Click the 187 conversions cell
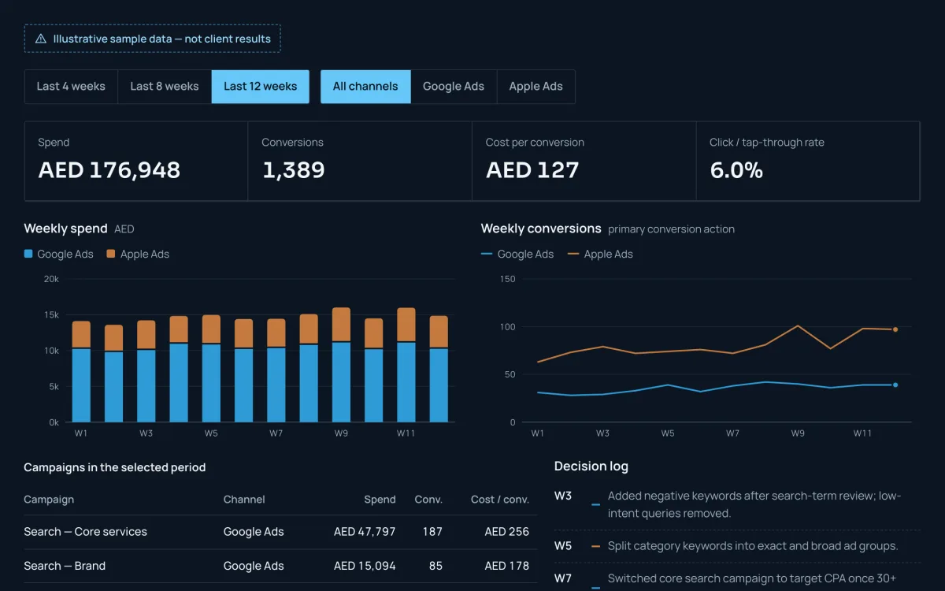 pyautogui.click(x=432, y=532)
